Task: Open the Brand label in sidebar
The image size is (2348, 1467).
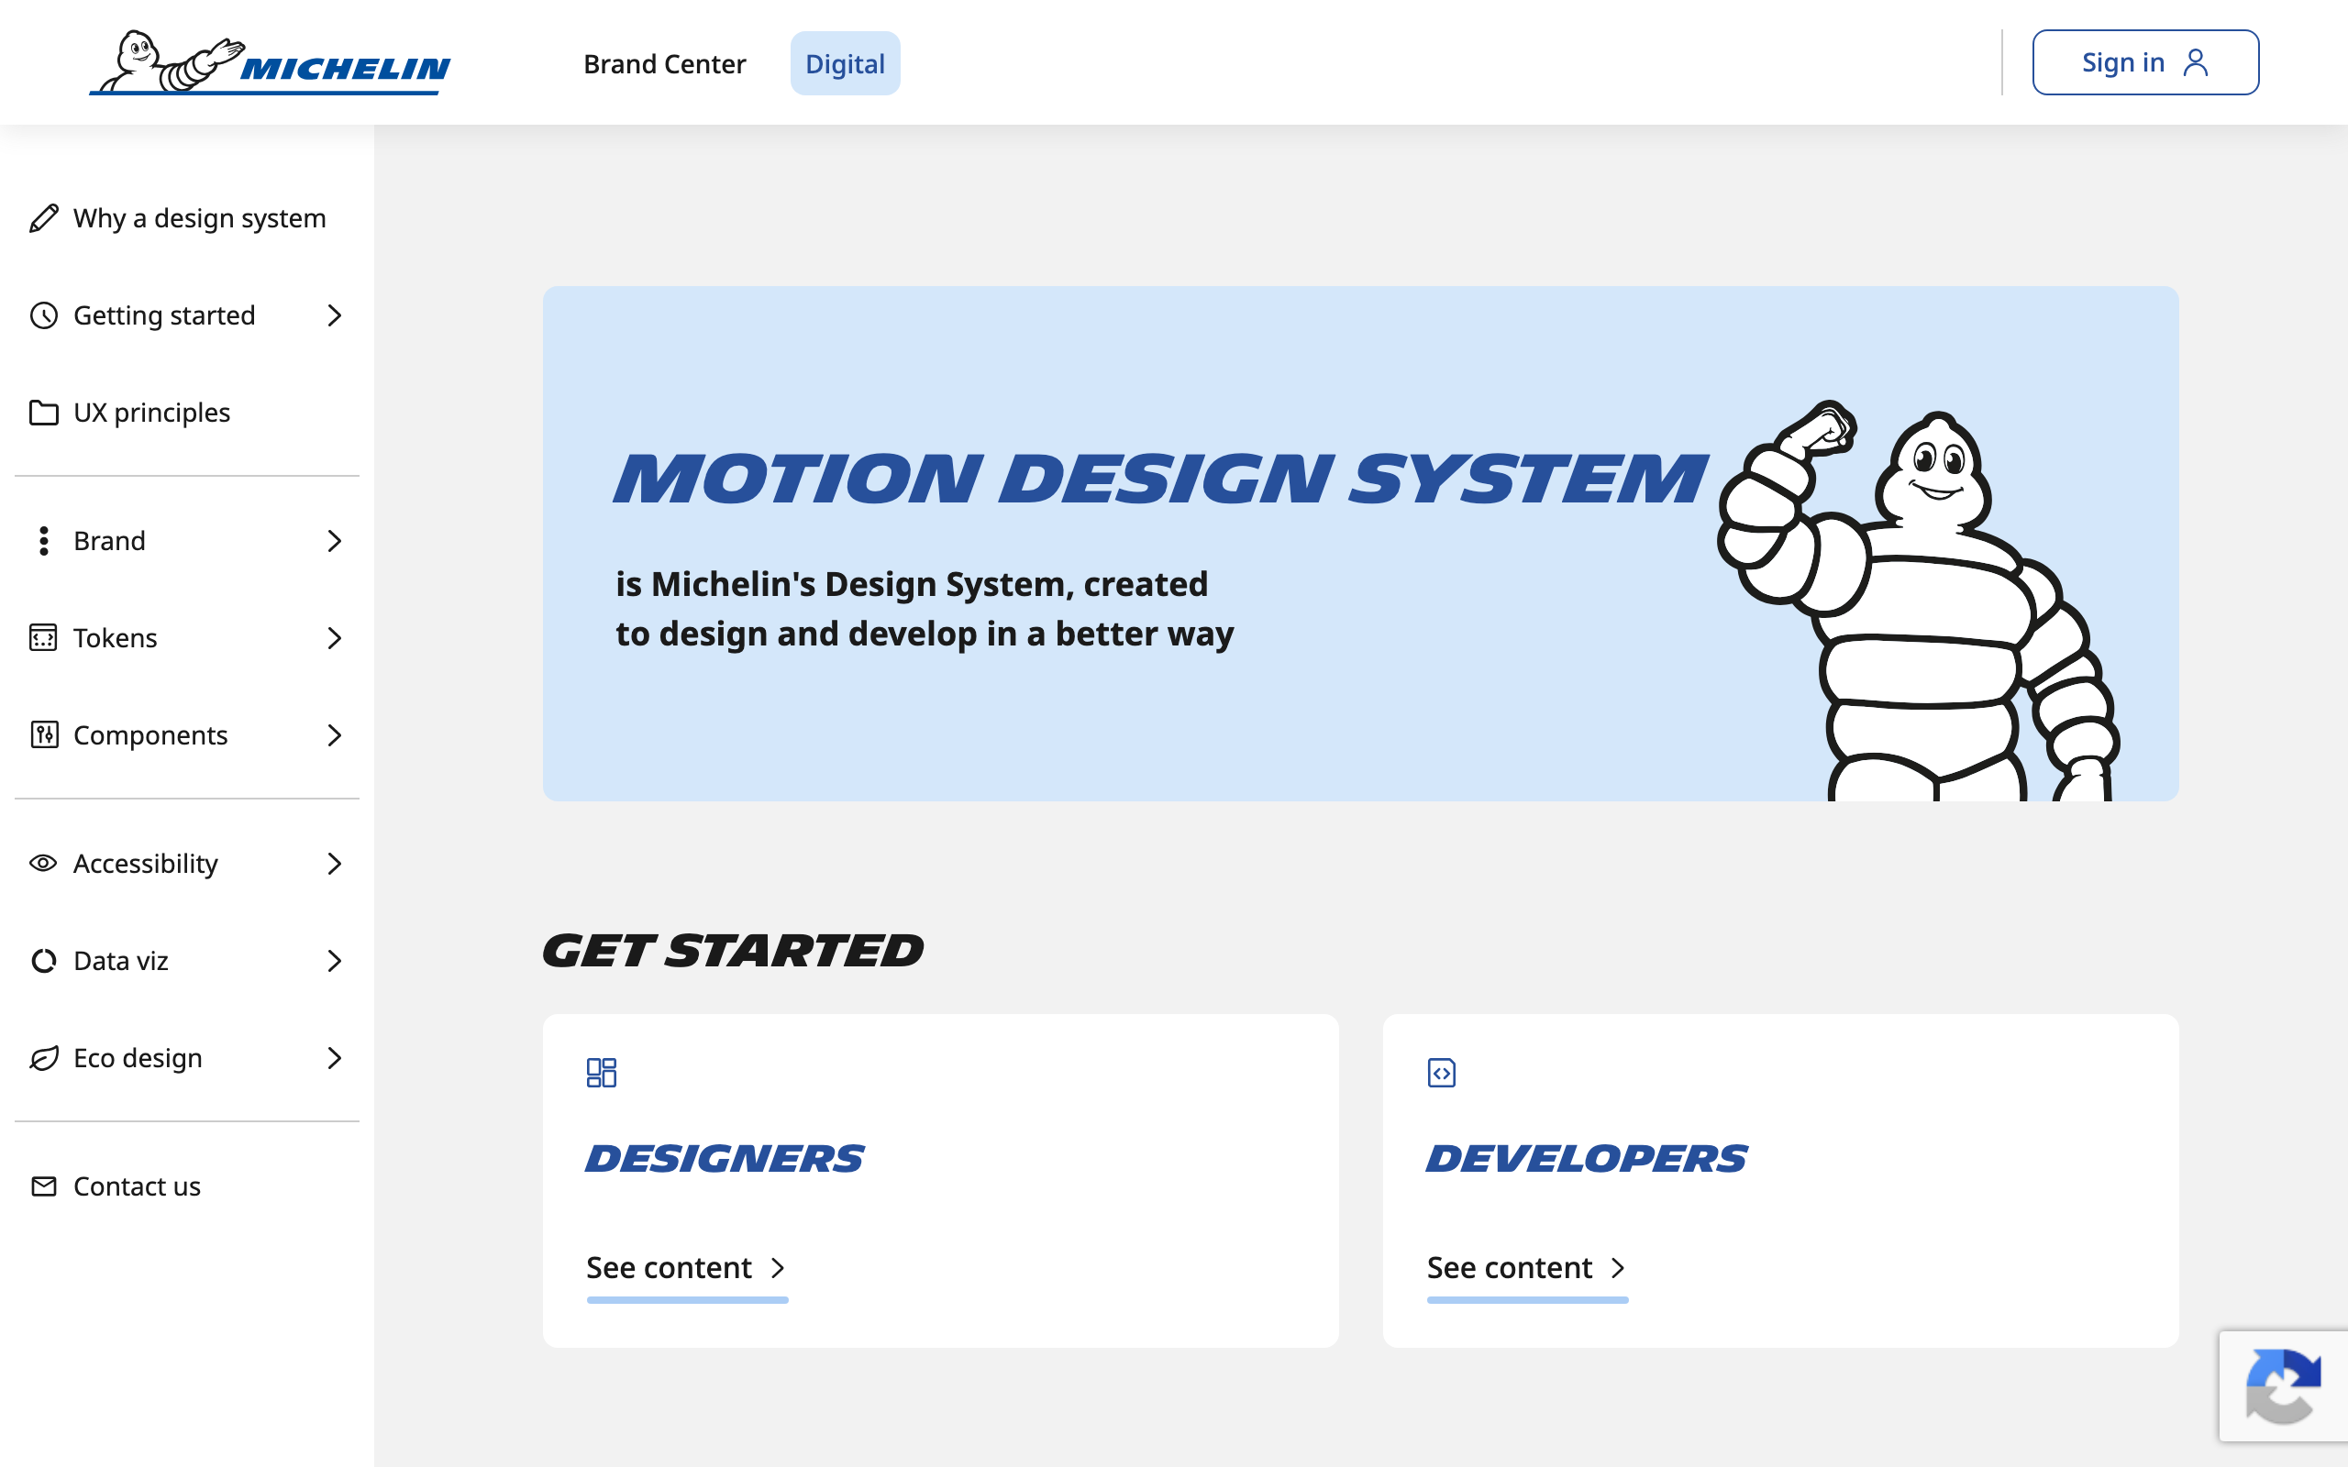Action: click(x=110, y=540)
